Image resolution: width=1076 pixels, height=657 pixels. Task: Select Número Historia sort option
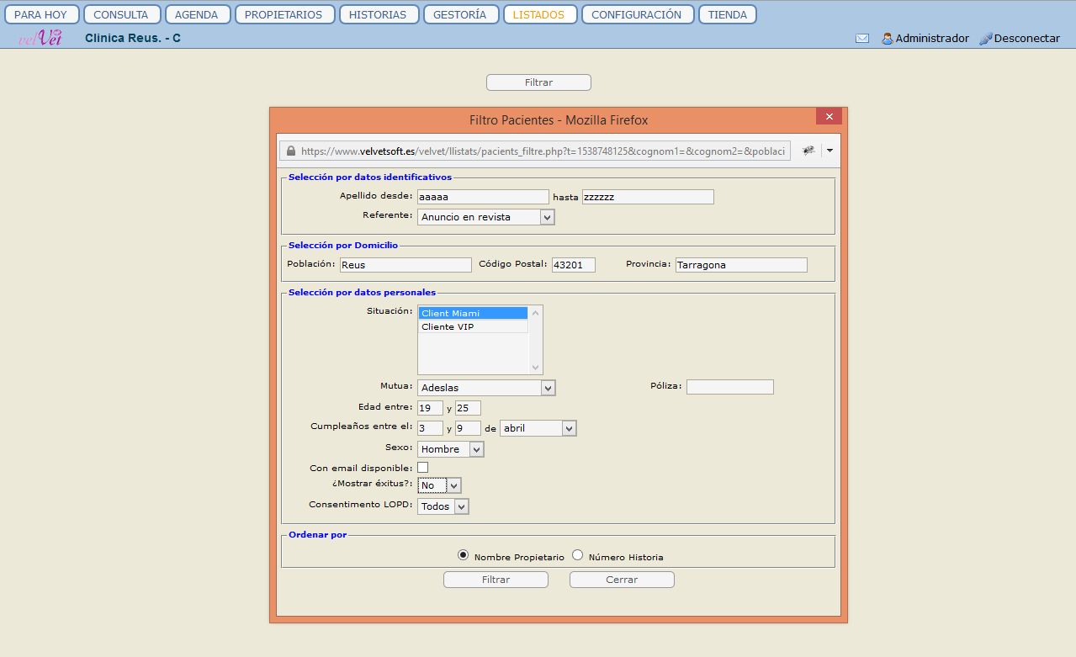pos(577,555)
